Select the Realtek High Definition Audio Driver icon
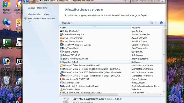This screenshot has width=184, height=103. coord(61,86)
